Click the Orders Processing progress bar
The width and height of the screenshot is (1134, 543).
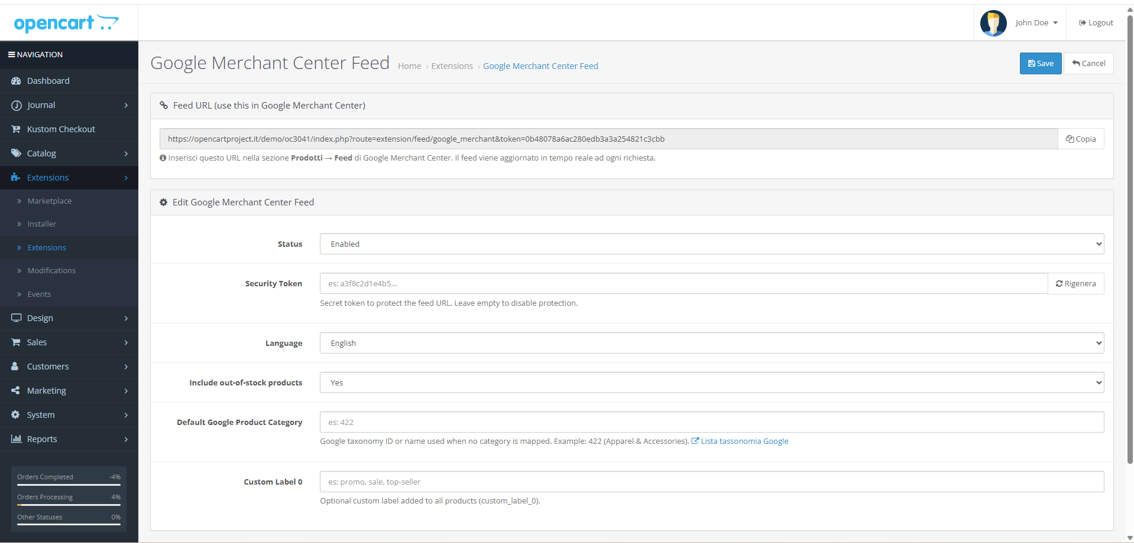[68, 505]
